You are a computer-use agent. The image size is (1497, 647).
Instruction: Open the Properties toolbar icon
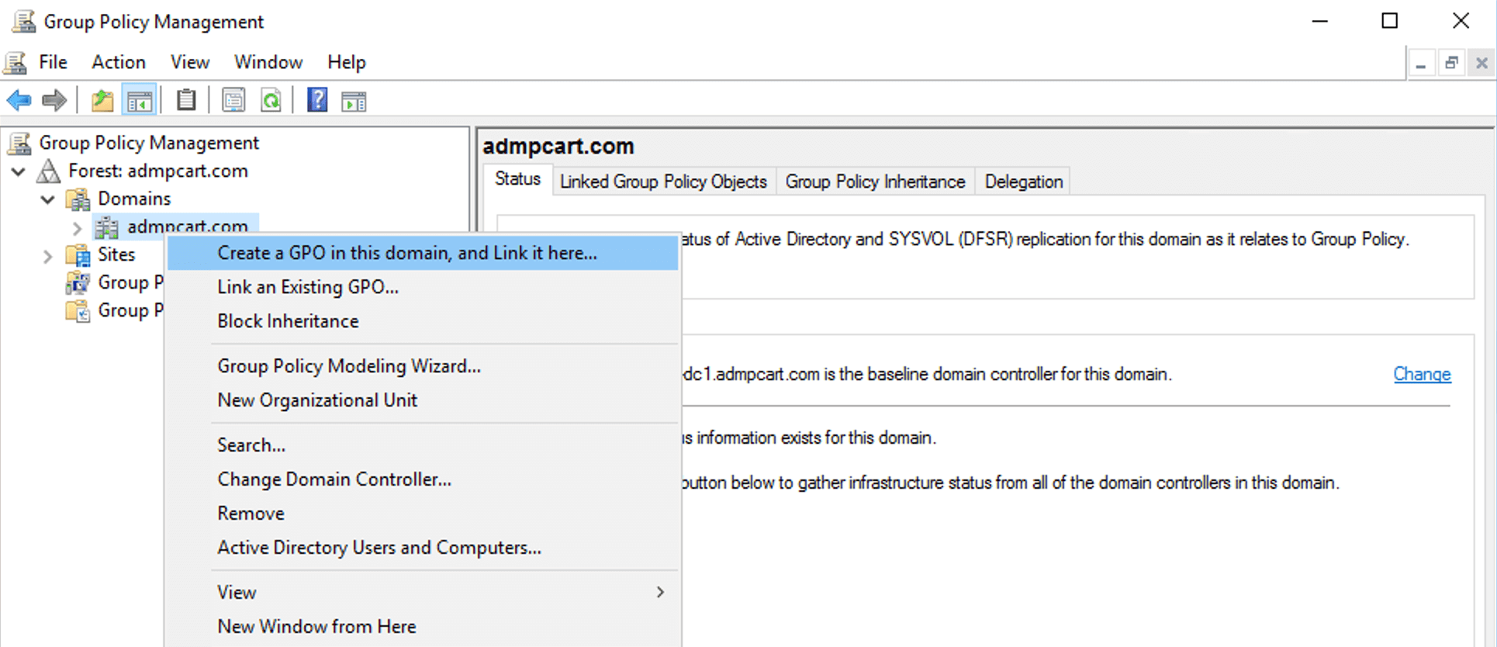pos(233,101)
